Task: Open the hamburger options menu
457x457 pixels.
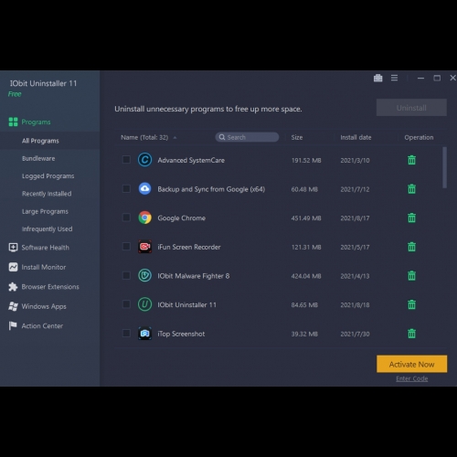Action: [x=394, y=78]
